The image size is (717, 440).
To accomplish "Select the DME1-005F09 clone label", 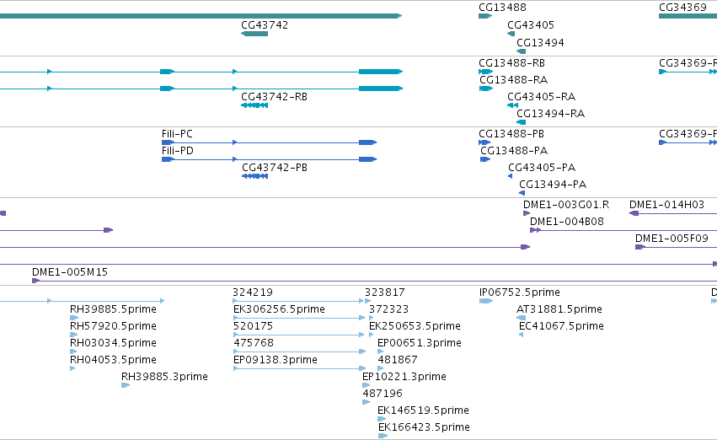I will click(672, 239).
